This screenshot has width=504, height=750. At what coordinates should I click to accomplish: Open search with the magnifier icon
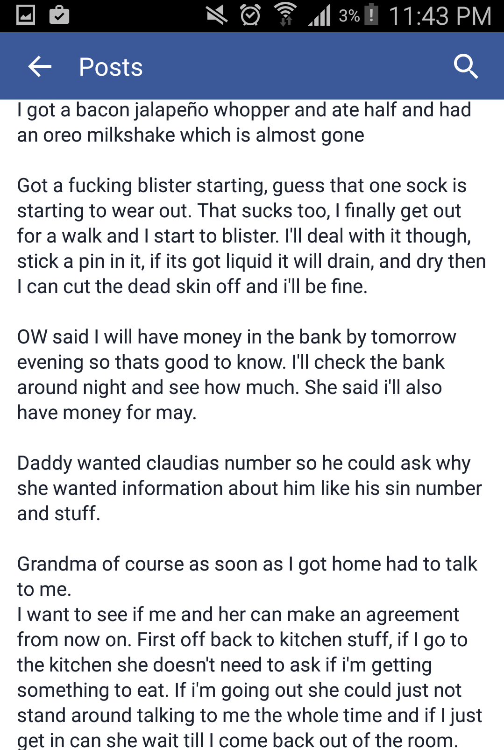coord(466,67)
